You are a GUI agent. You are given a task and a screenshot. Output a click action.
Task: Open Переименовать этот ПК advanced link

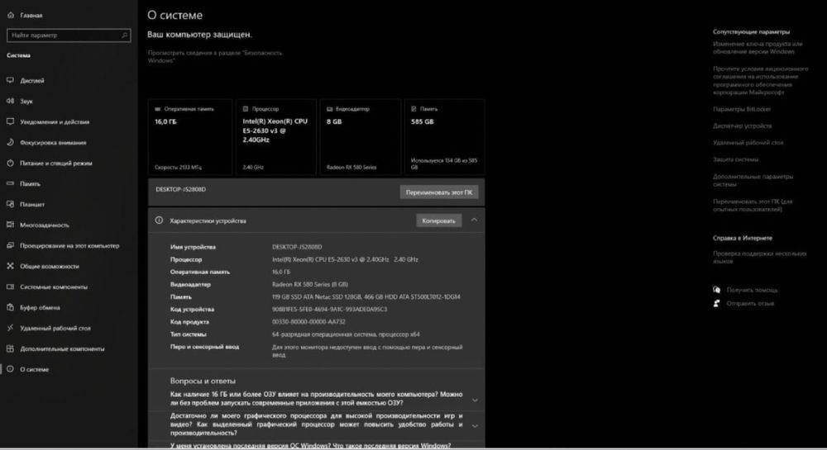752,206
